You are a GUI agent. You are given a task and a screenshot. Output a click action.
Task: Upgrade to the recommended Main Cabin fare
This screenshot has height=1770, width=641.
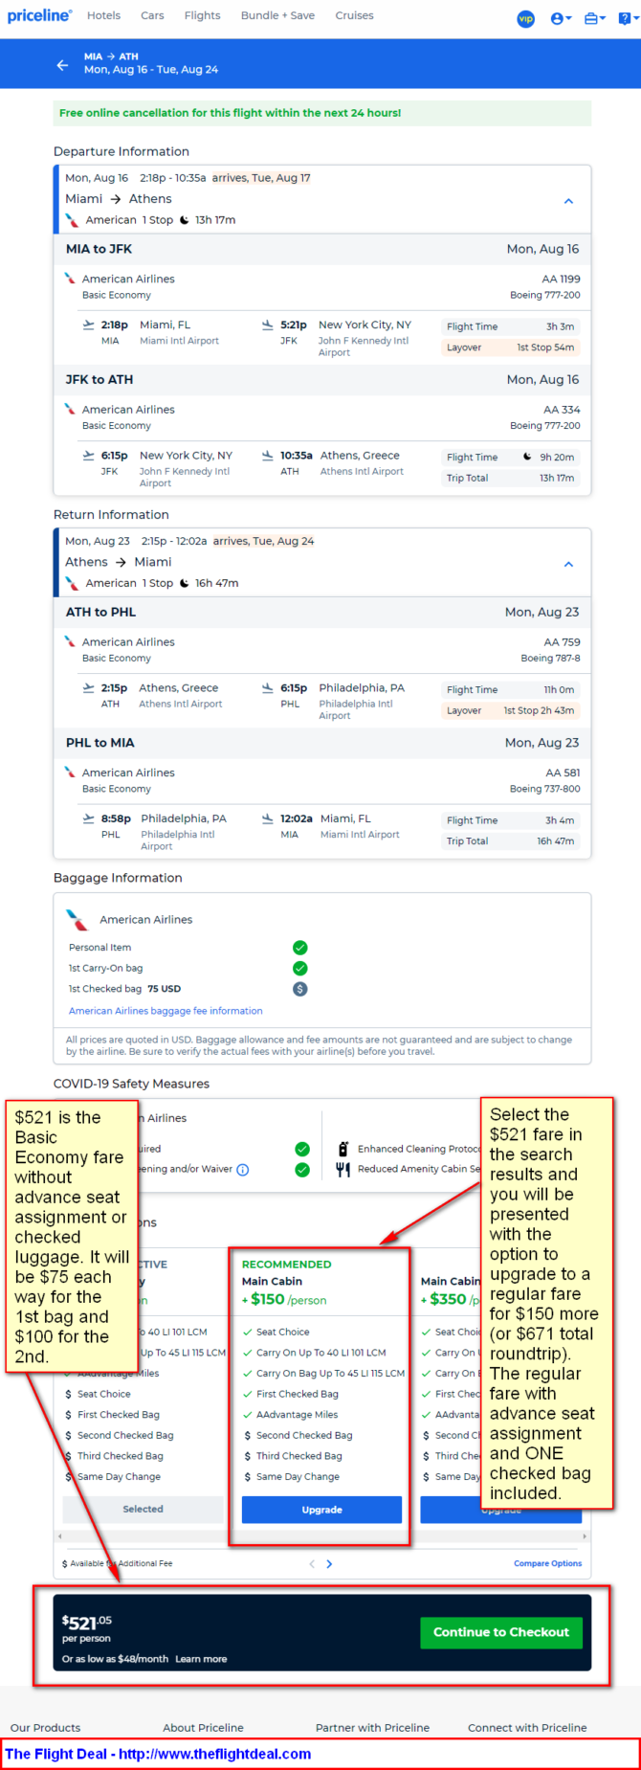[x=321, y=1509]
